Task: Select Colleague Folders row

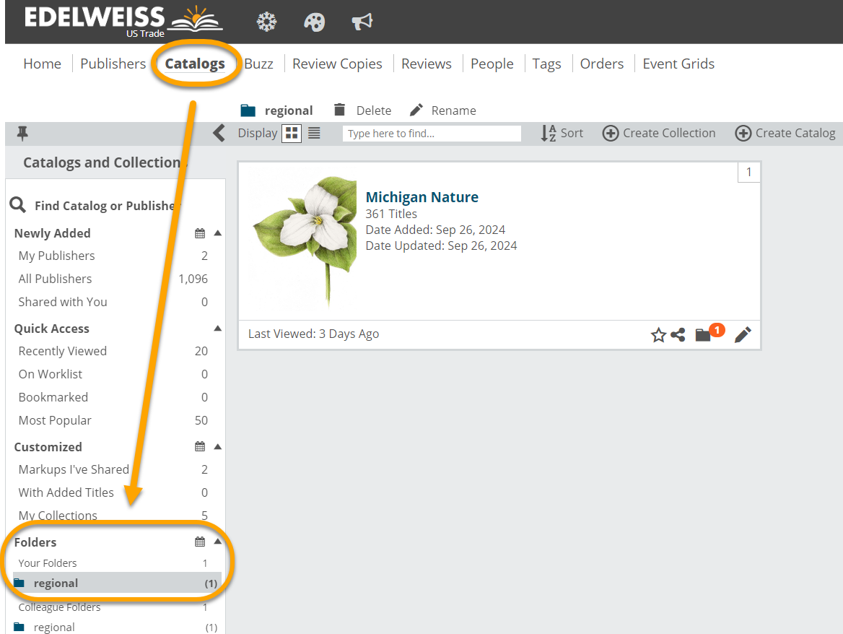Action: (x=113, y=607)
